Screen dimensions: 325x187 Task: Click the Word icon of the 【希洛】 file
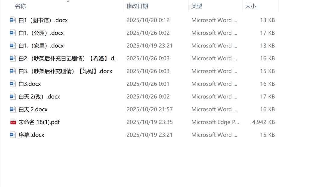(x=12, y=58)
